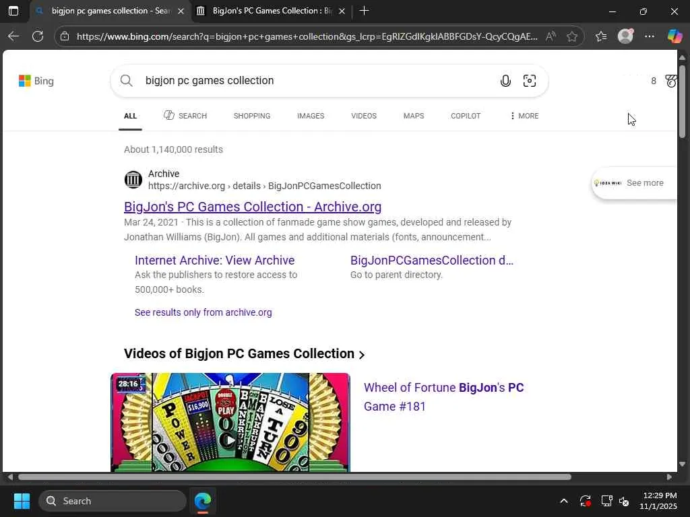Start voice search with the microphone icon
Viewport: 690px width, 517px height.
[505, 81]
